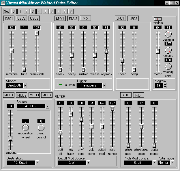
Task: Click the Retrigger 2 trigger value field
Action: point(89,85)
